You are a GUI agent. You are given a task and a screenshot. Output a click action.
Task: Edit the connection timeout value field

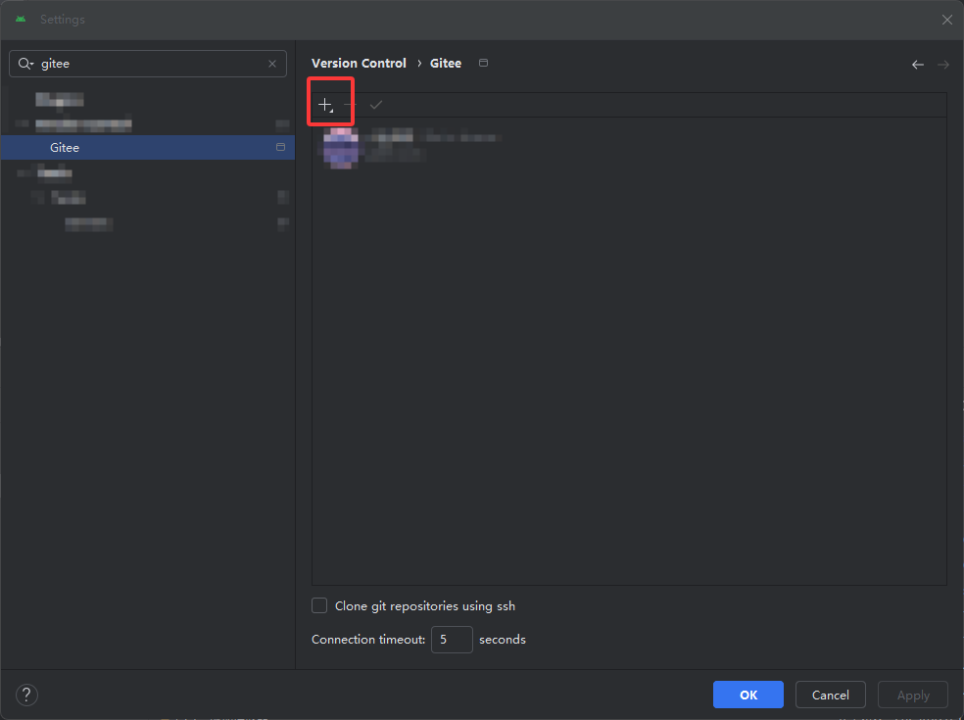pyautogui.click(x=452, y=639)
